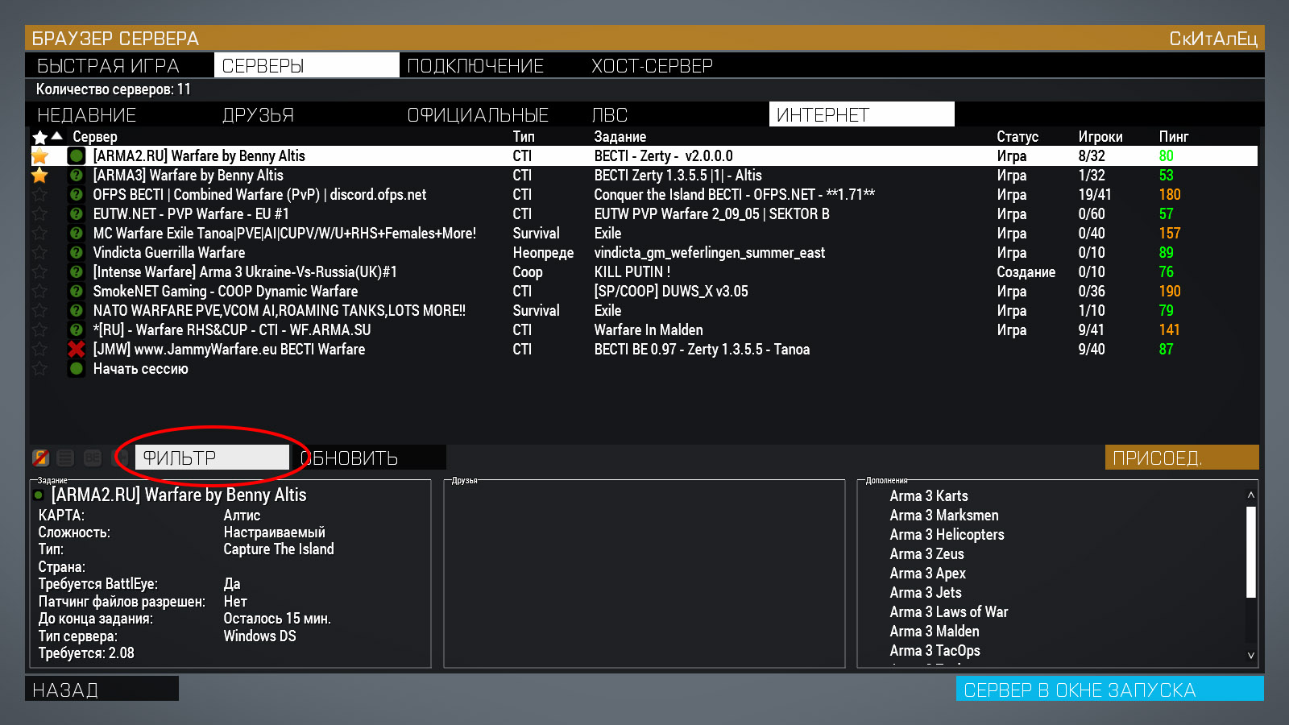The width and height of the screenshot is (1289, 725).
Task: Click the list-lines icon left of ФИЛЬТР
Action: pyautogui.click(x=65, y=458)
